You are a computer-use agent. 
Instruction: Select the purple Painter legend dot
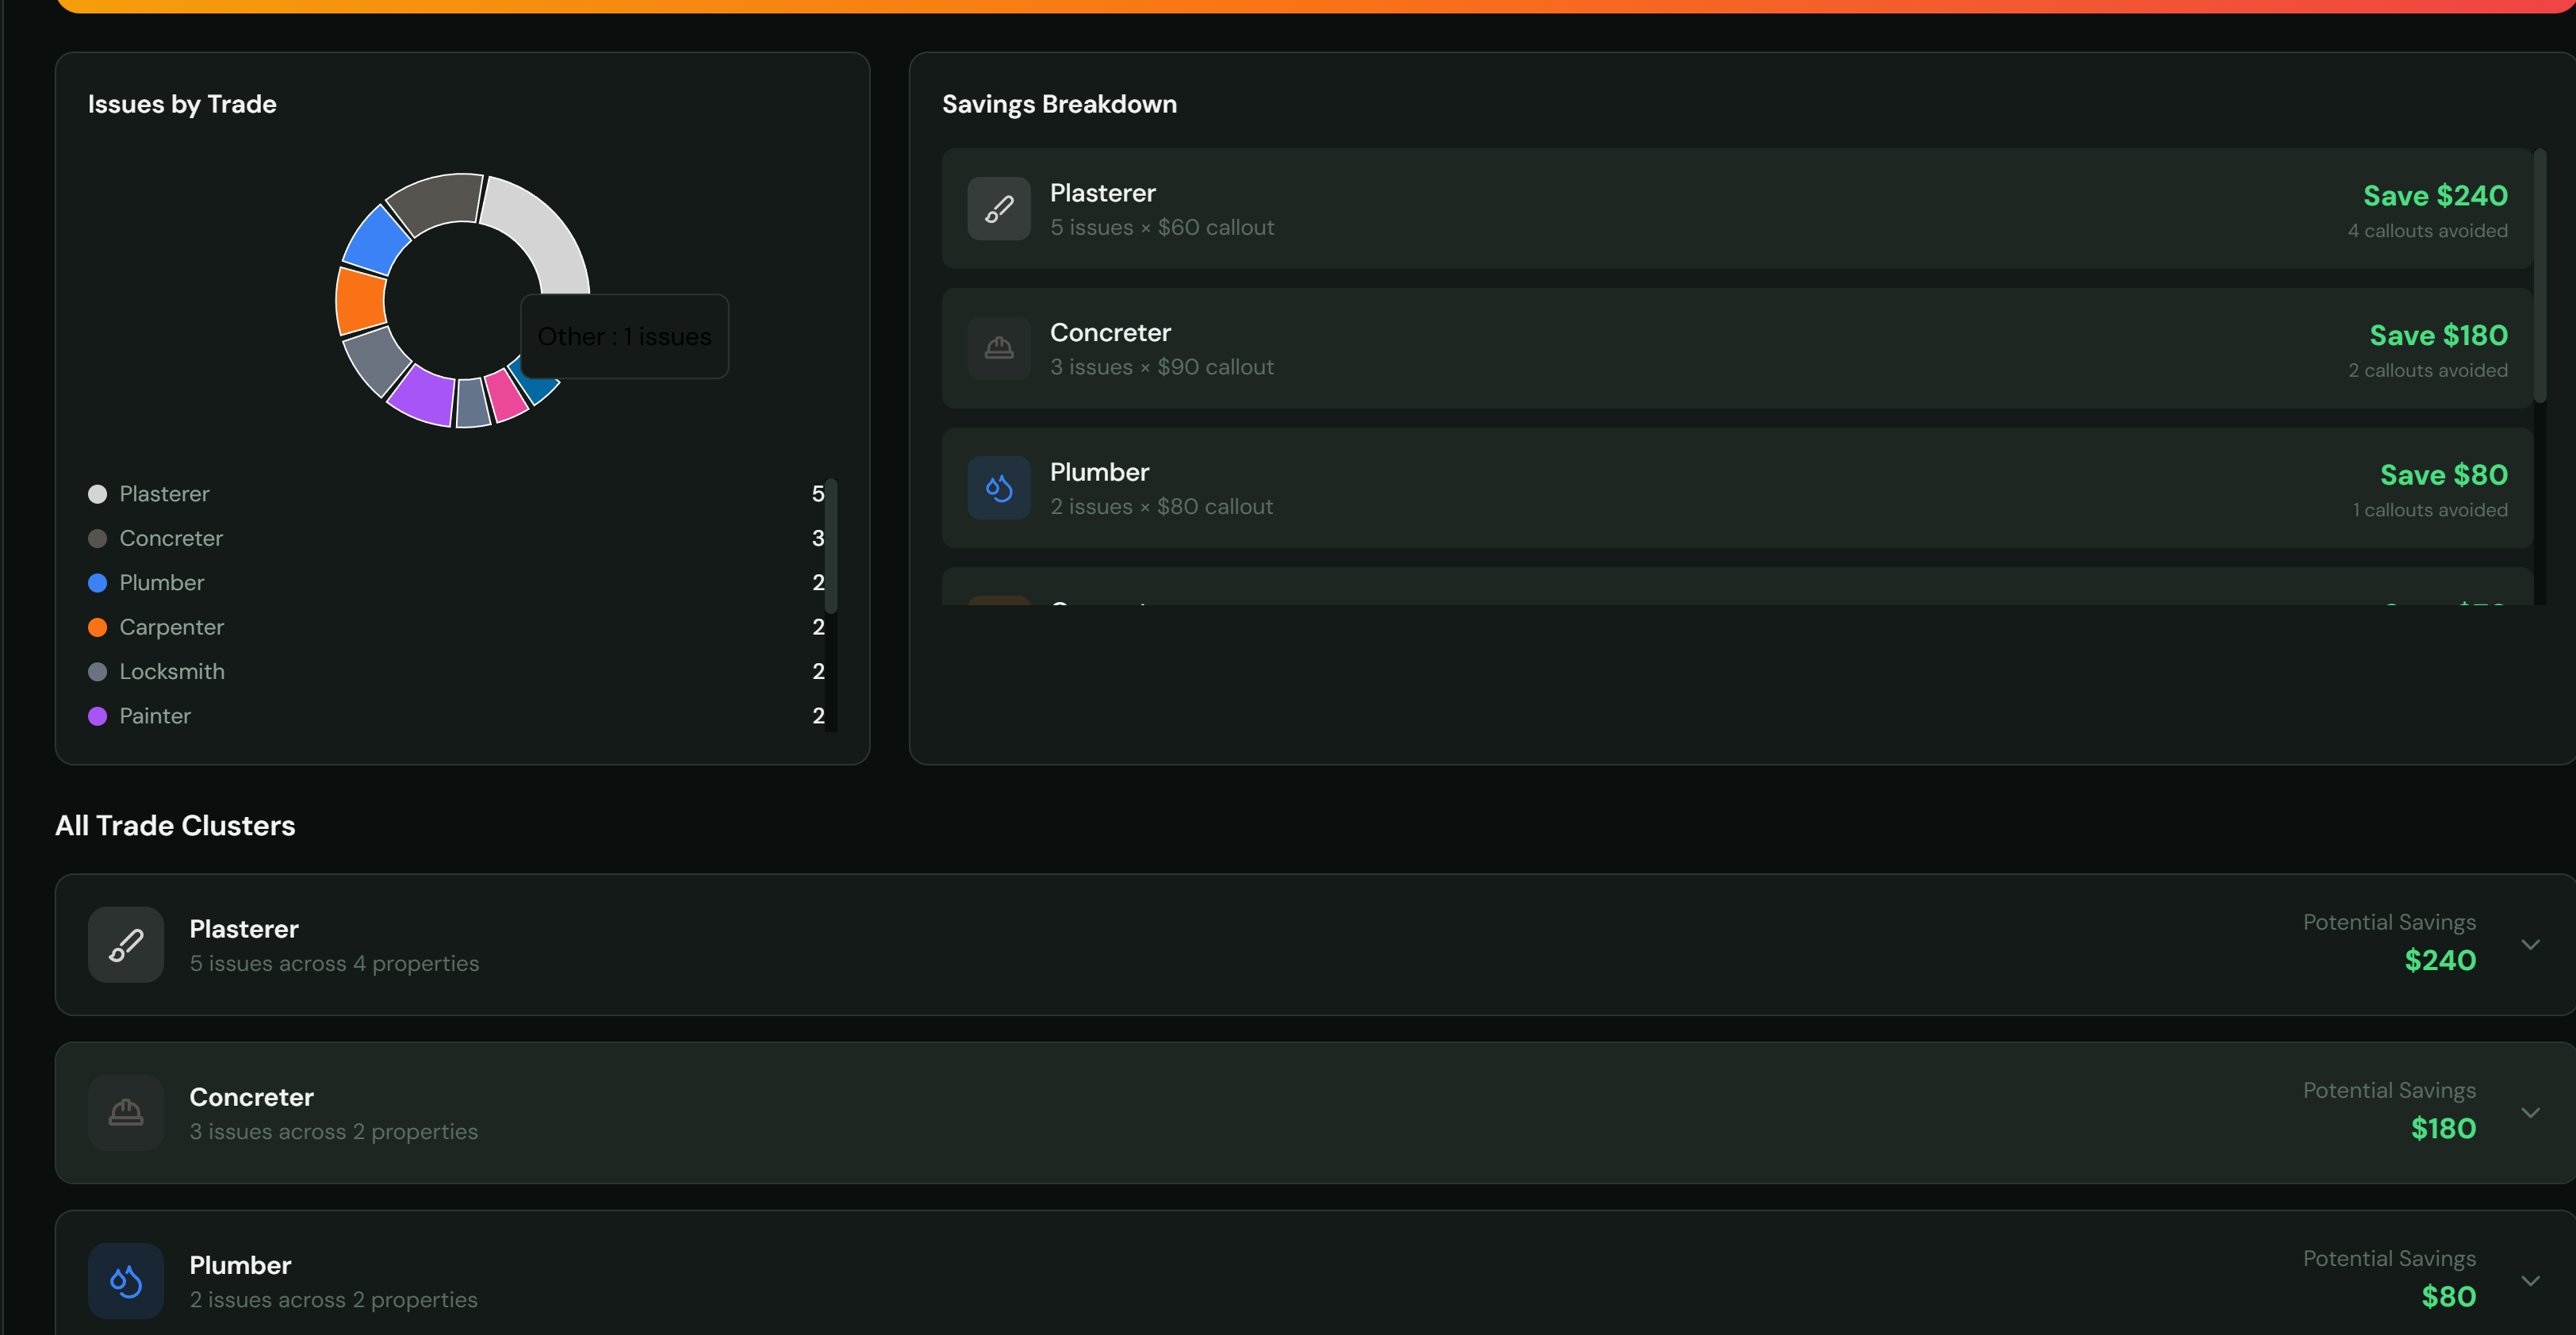(97, 716)
